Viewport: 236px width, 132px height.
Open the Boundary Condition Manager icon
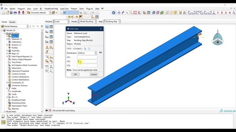pos(51,32)
